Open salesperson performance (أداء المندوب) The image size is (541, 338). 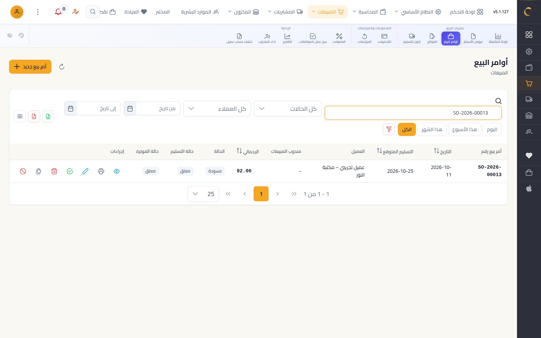(x=267, y=38)
